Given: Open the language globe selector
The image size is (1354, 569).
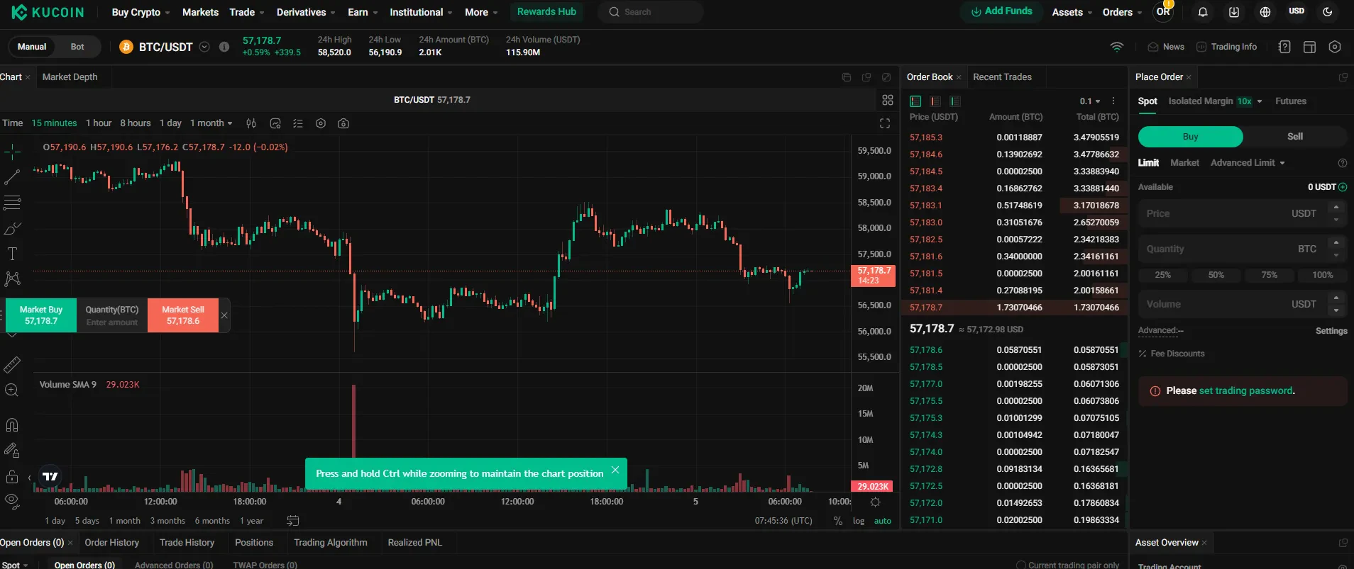Looking at the screenshot, I should [x=1265, y=12].
